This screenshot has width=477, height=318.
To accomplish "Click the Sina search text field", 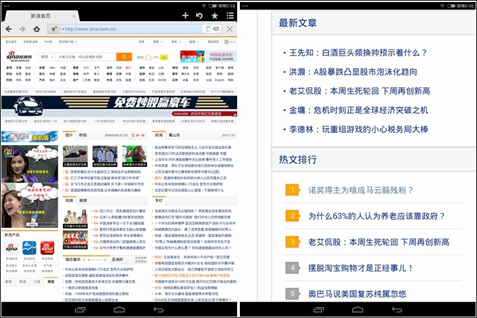I will [86, 57].
